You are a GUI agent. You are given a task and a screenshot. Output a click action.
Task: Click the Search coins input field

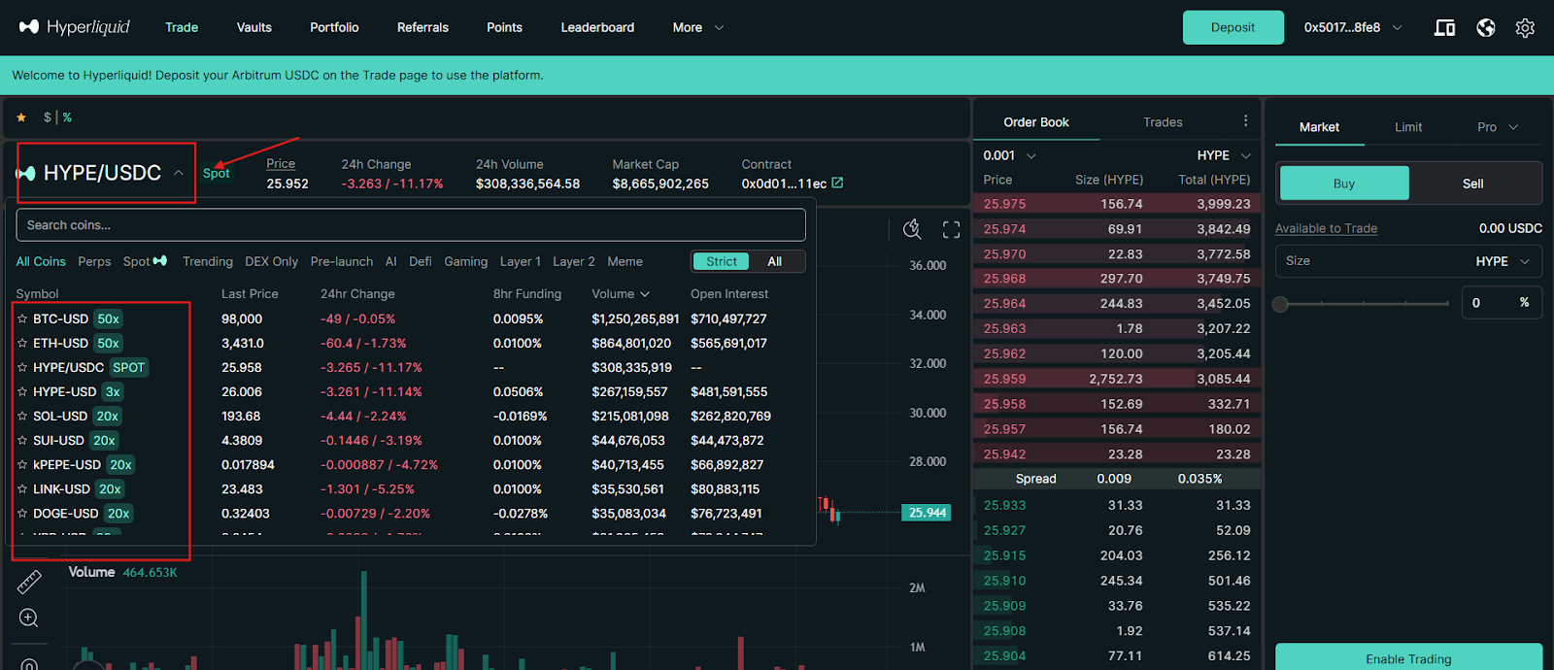410,225
